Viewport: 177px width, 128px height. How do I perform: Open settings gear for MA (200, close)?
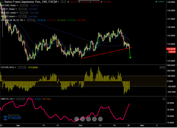24,6
